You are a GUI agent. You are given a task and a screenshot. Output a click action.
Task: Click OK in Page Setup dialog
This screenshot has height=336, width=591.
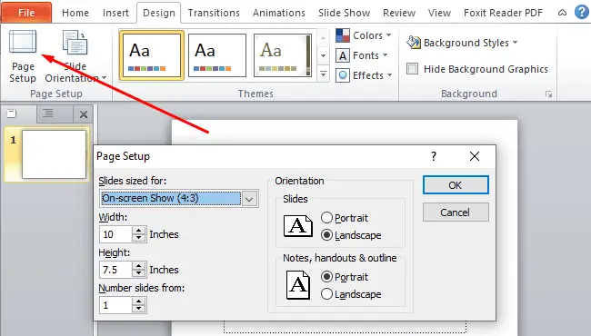click(456, 185)
